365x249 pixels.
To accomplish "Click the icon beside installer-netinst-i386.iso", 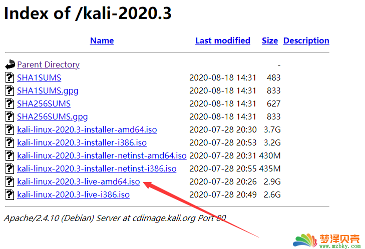I will click(10, 169).
